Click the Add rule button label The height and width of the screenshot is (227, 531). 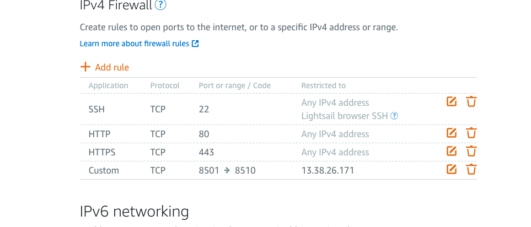coord(112,67)
